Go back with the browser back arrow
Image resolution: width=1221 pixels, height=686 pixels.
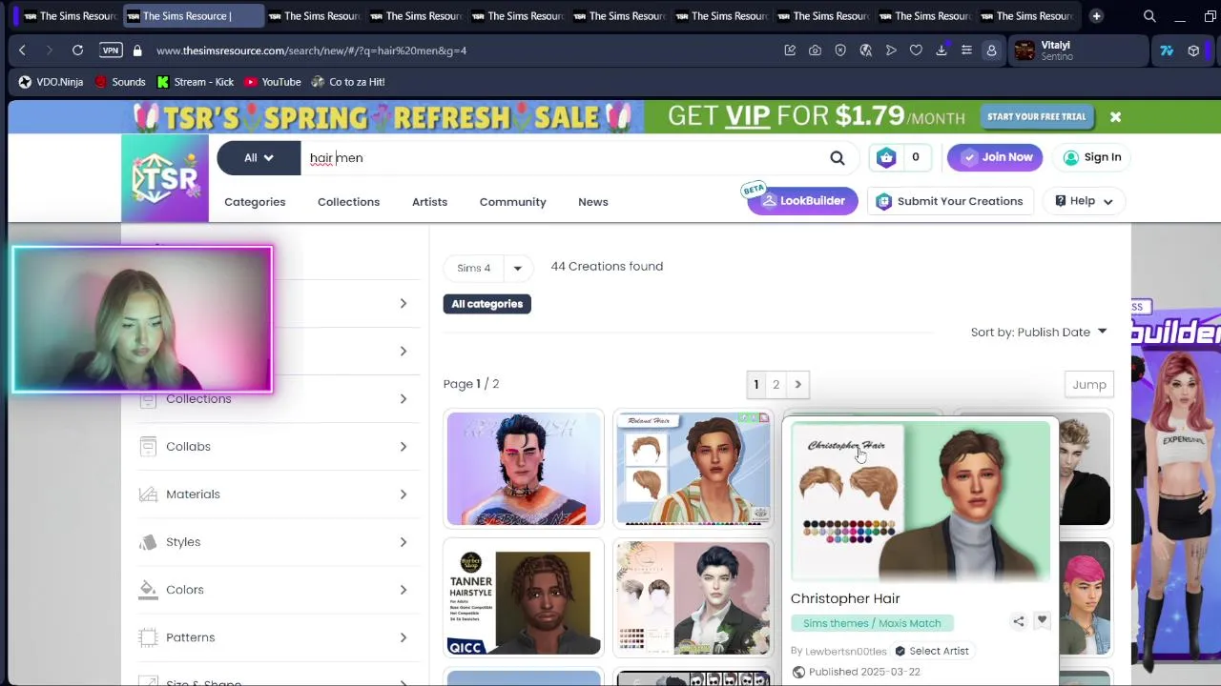point(23,50)
